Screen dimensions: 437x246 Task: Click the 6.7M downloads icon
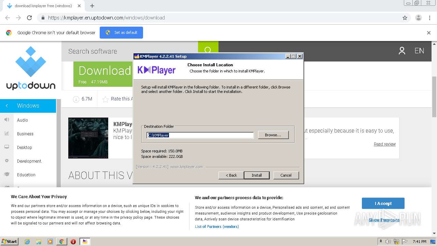(76, 99)
